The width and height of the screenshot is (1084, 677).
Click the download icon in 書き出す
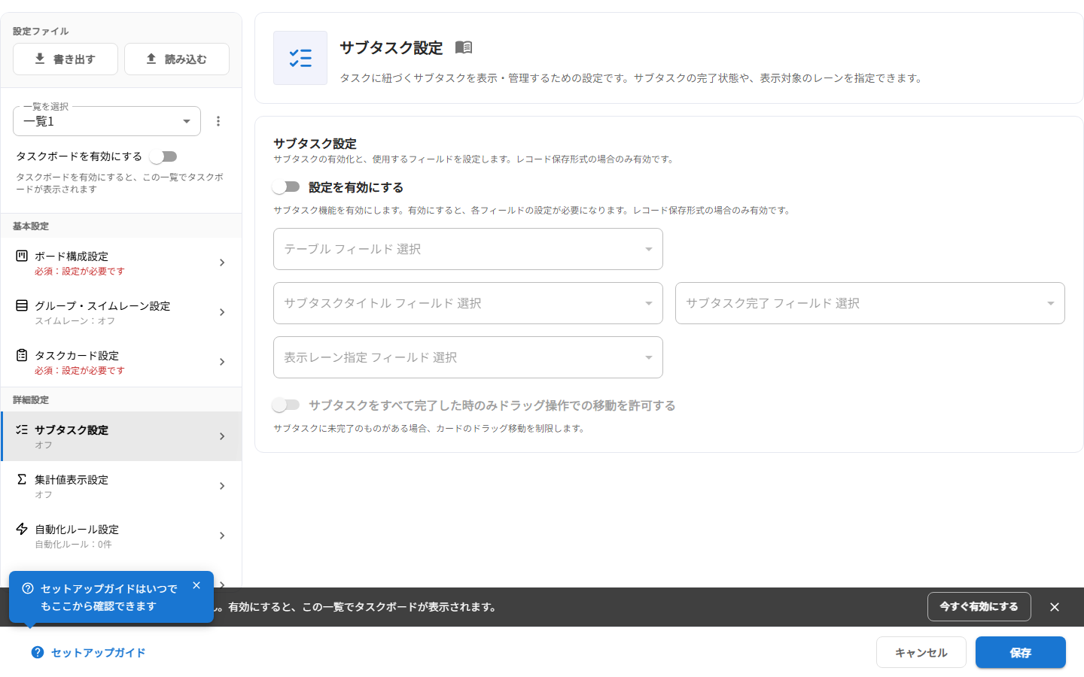40,59
